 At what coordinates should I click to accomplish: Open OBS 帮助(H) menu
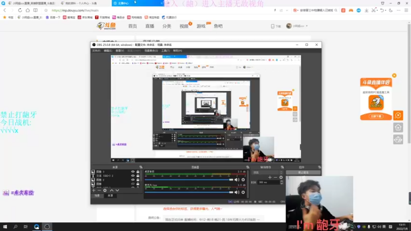tap(177, 50)
